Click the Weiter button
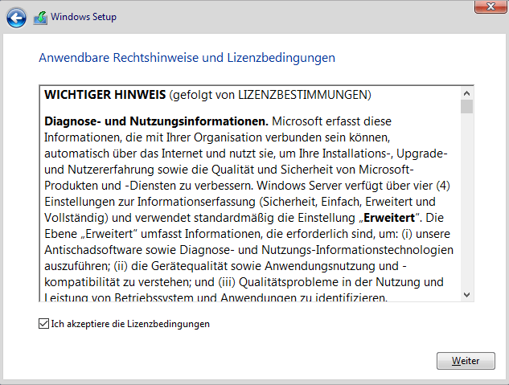 [x=466, y=361]
